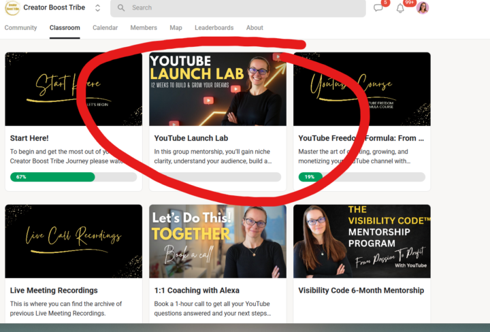Click the red 5 badge on chat

386,3
